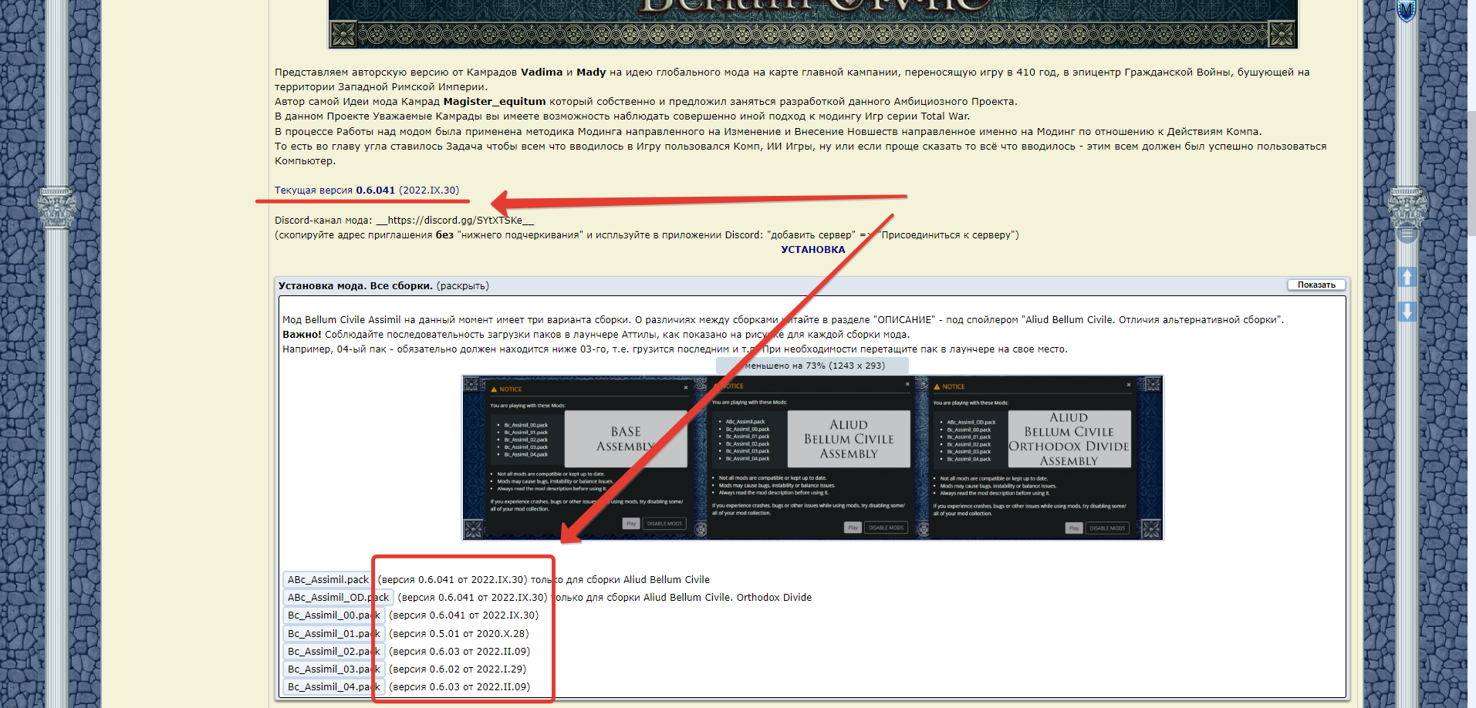
Task: Click the word 'Важно!' in the install notes
Action: click(x=302, y=335)
